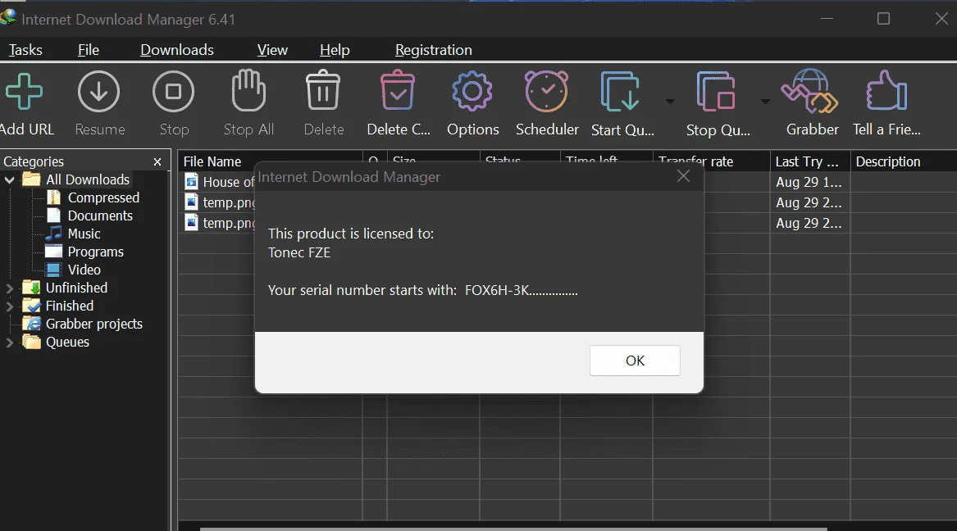Screen dimensions: 957x531
Task: Select the All Downloads folder
Action: (x=88, y=179)
